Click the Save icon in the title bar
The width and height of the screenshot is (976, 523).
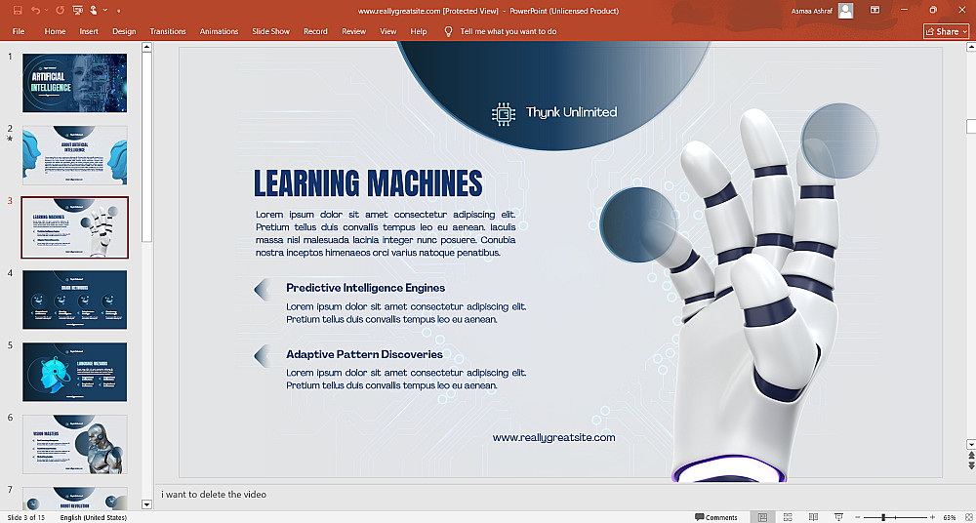(x=18, y=10)
